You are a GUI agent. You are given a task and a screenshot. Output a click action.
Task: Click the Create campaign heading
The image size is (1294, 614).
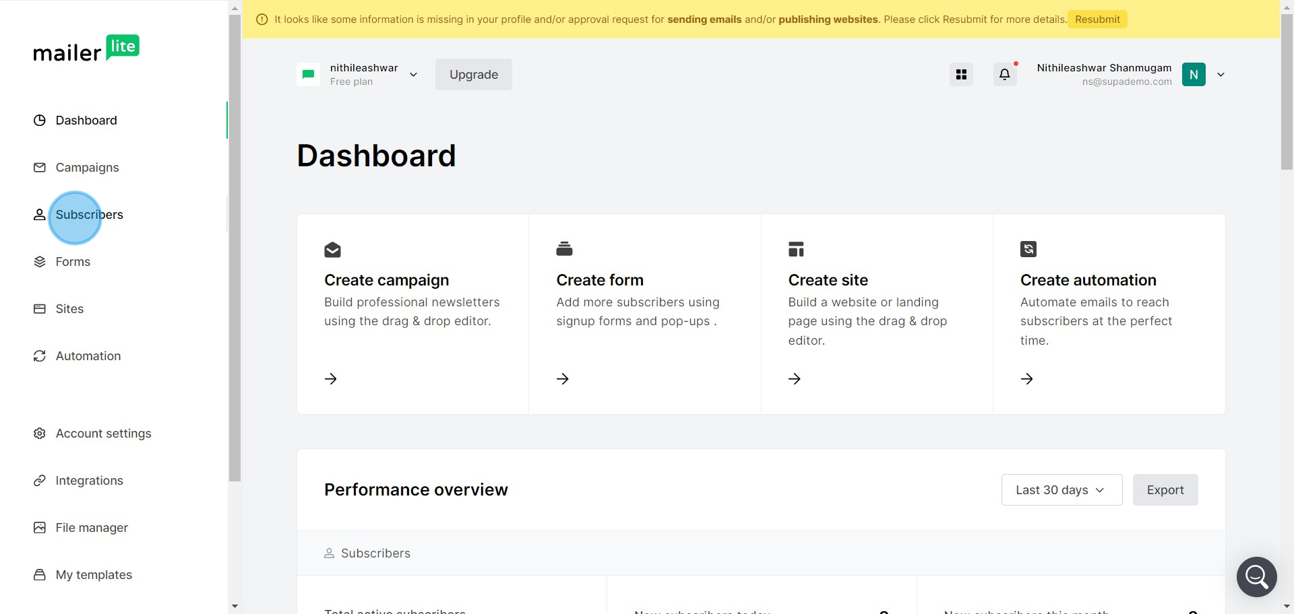387,280
